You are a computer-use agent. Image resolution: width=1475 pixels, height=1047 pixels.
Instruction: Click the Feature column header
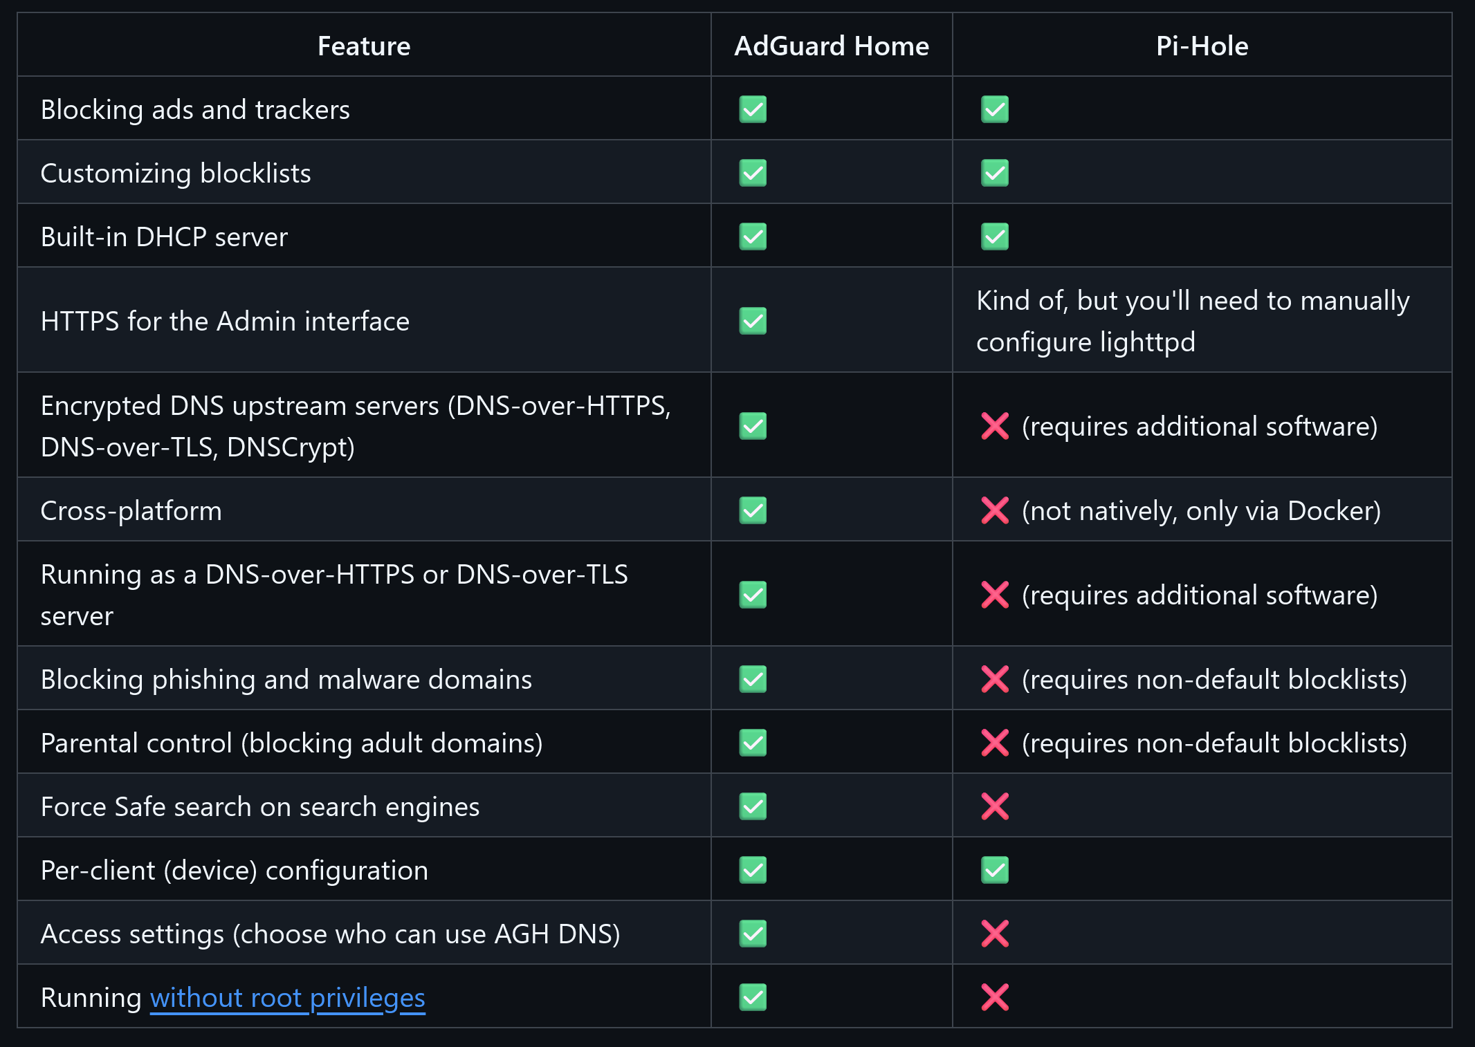pyautogui.click(x=364, y=46)
